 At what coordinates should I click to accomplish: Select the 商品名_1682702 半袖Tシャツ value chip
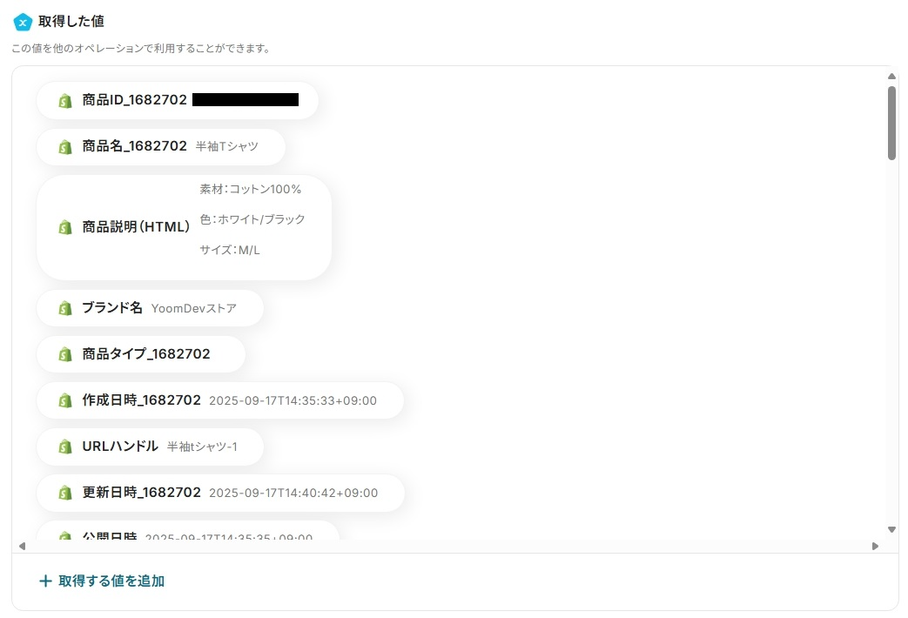(x=161, y=146)
